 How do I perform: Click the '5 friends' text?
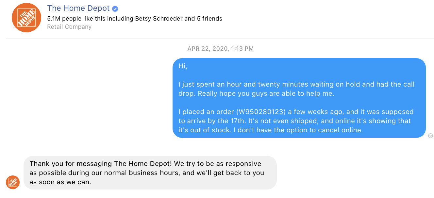click(x=209, y=19)
